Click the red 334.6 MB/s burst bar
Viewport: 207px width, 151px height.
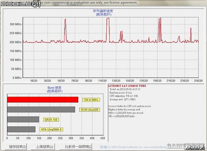(x=43, y=100)
